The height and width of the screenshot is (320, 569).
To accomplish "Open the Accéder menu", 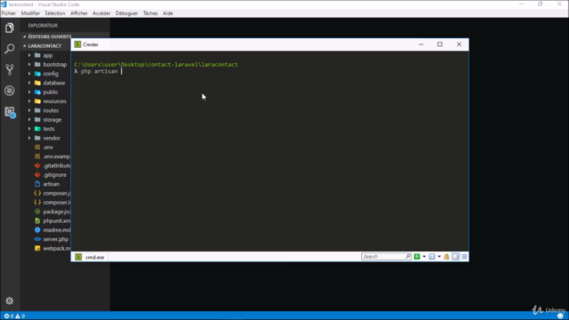I will (101, 13).
